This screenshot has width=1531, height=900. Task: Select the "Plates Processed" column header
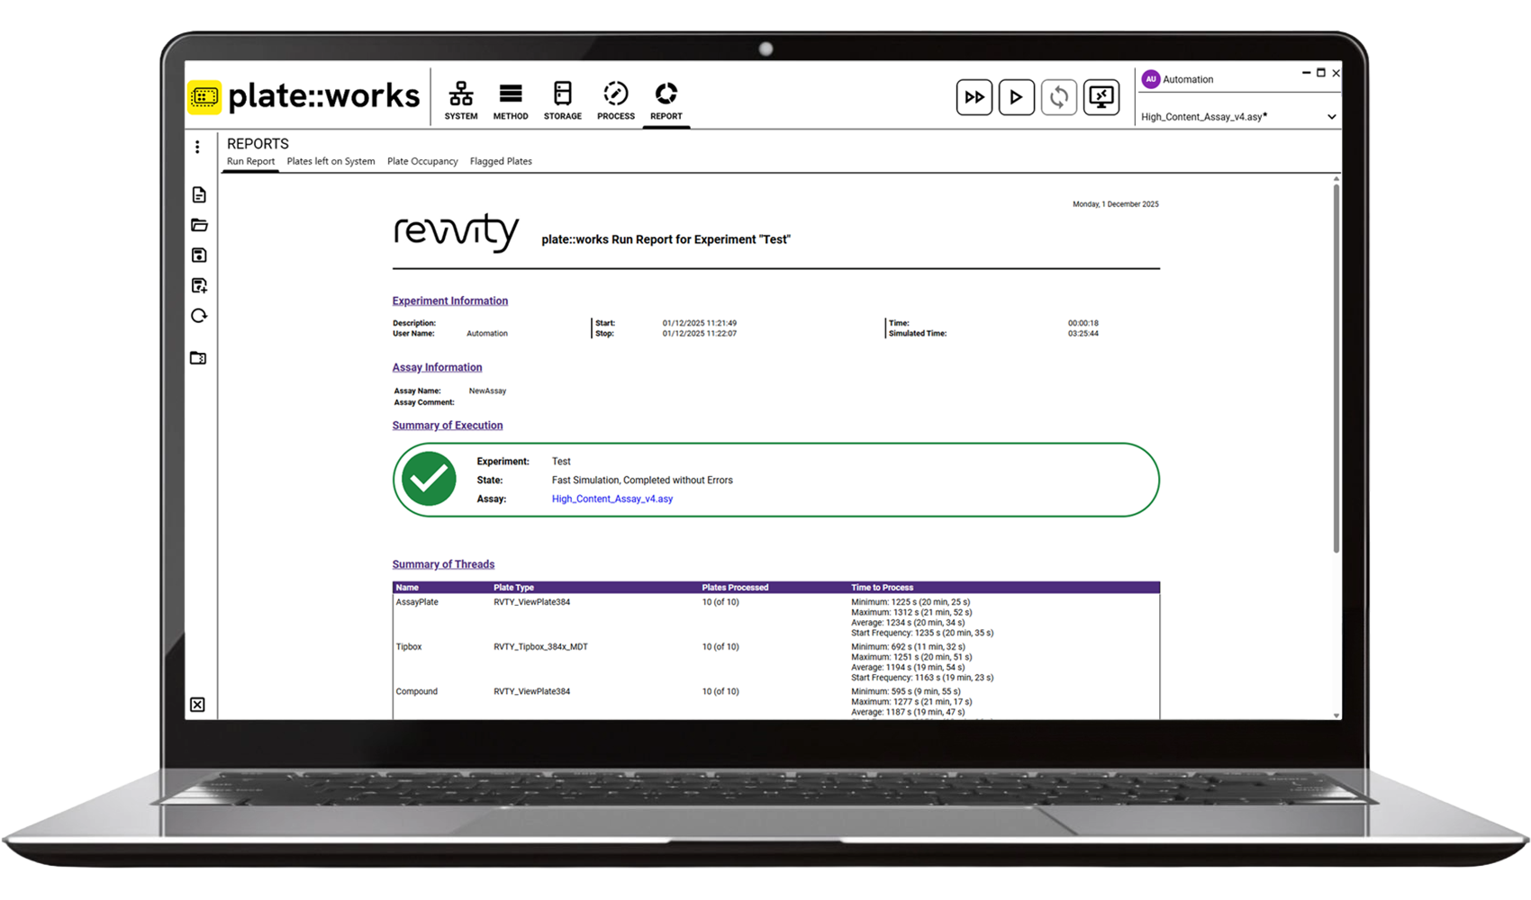(x=735, y=588)
